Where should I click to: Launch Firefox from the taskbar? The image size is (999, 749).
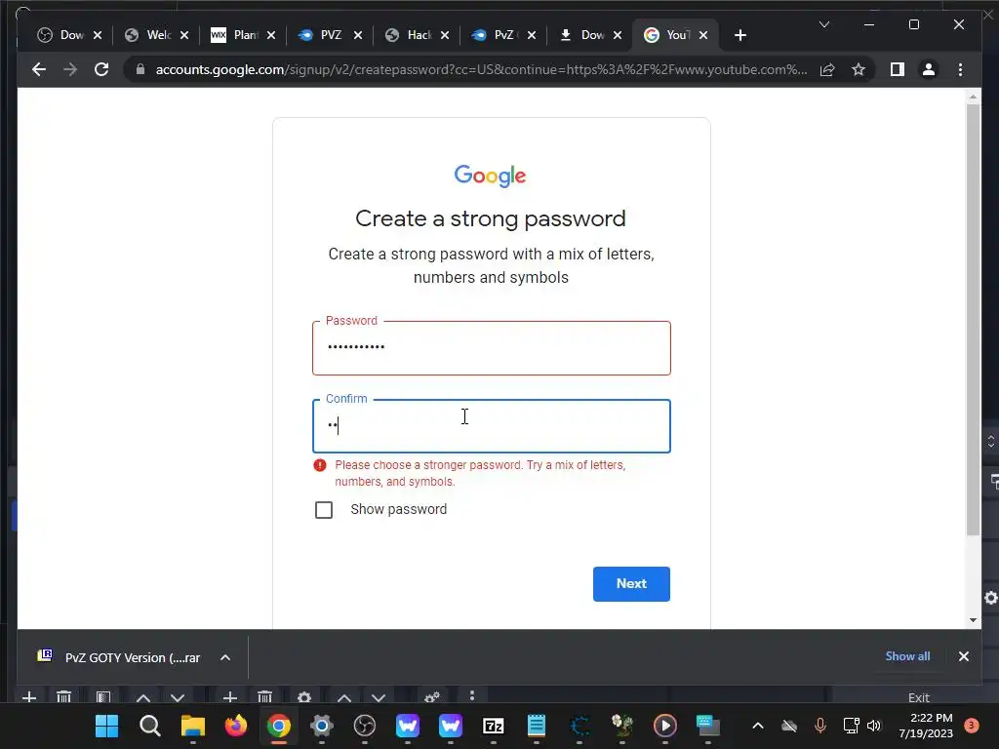coord(236,726)
